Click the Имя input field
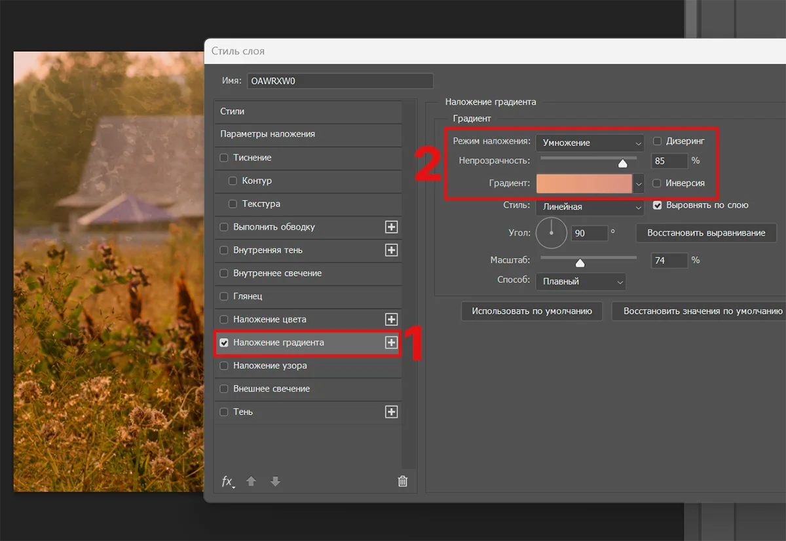786x541 pixels. 340,81
